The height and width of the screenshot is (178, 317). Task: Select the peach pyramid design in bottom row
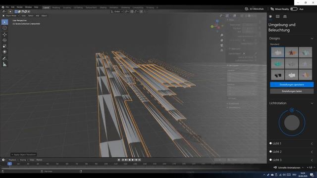[x=305, y=75]
